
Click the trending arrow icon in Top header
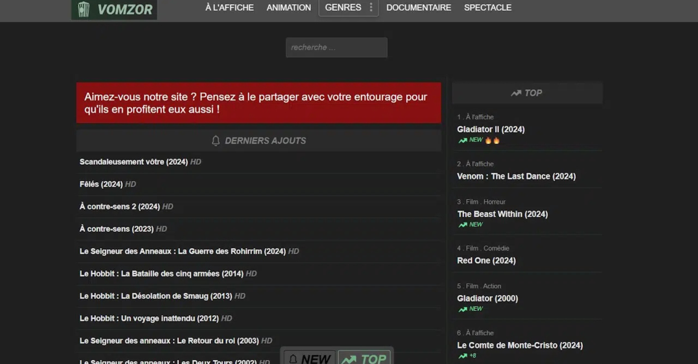click(x=516, y=93)
